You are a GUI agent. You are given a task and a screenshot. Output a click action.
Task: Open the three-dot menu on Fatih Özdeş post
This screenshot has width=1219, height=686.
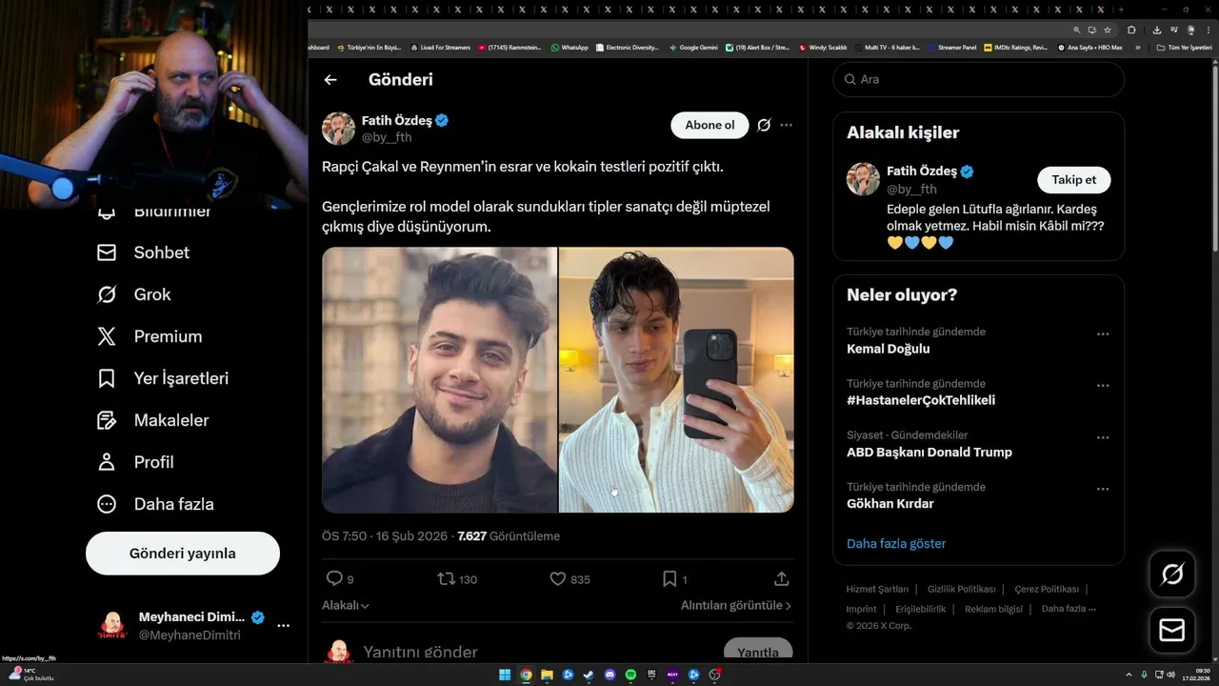786,125
